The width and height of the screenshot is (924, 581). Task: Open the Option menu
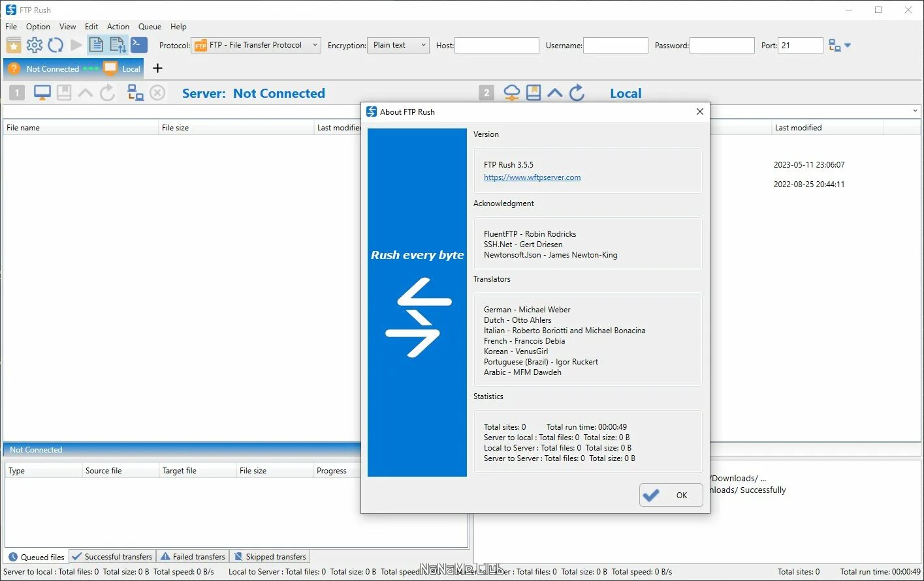38,27
